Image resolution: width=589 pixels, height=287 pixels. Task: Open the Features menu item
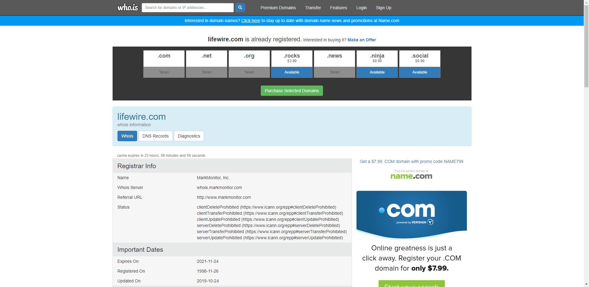[x=338, y=8]
